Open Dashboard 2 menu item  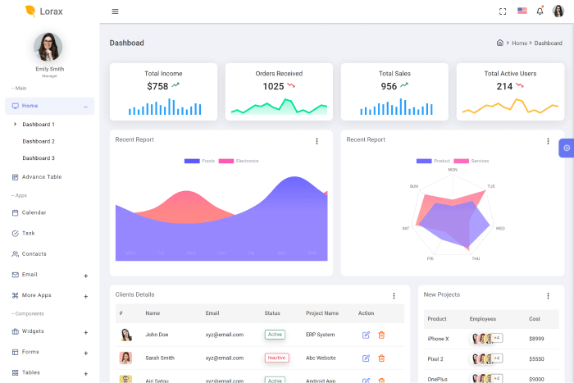[39, 141]
